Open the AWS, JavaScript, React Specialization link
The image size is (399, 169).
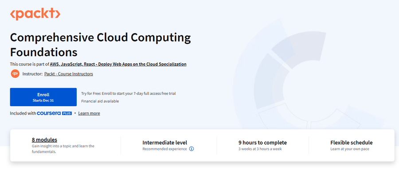point(118,64)
